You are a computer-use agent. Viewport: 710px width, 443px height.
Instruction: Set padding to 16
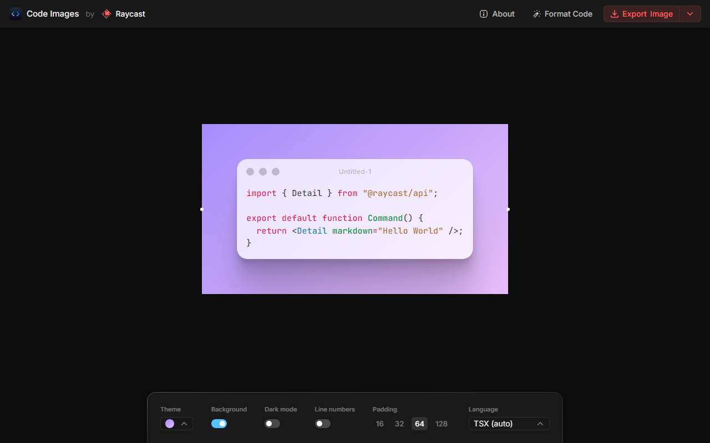pyautogui.click(x=379, y=424)
